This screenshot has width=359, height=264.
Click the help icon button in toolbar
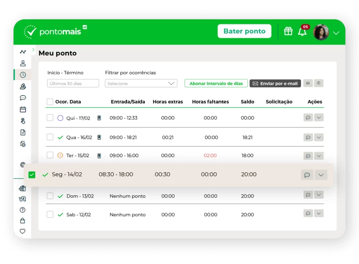pos(319,83)
